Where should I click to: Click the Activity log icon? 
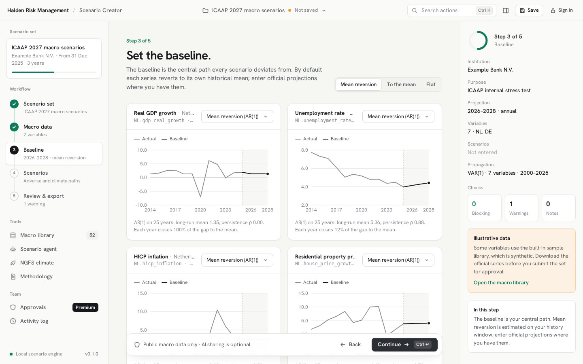(x=13, y=321)
